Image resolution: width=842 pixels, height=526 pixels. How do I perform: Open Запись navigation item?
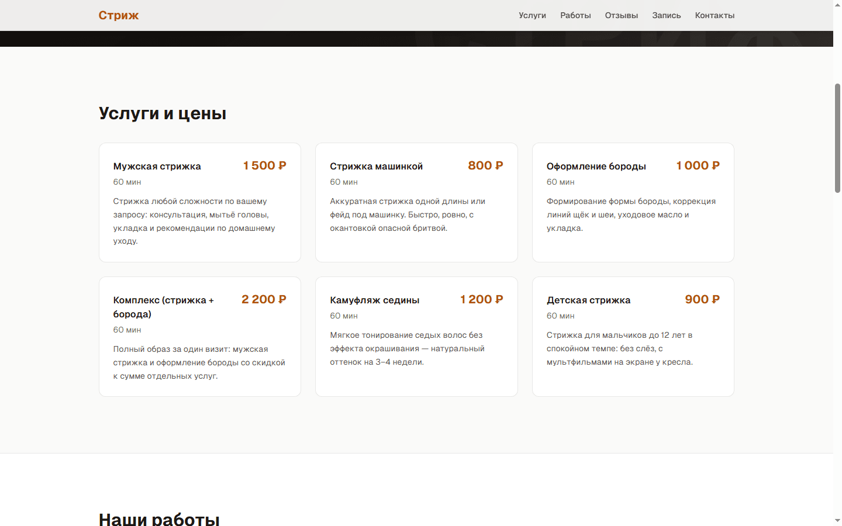(x=667, y=15)
